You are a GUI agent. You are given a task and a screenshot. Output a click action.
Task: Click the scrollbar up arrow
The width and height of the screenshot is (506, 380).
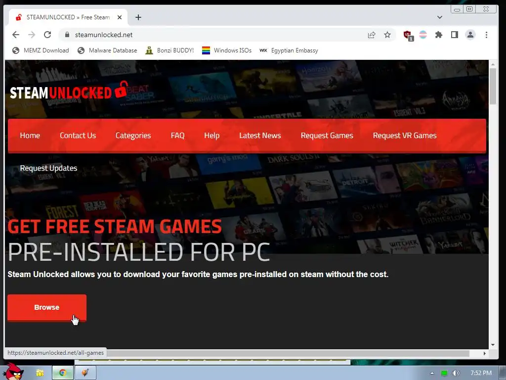[493, 64]
